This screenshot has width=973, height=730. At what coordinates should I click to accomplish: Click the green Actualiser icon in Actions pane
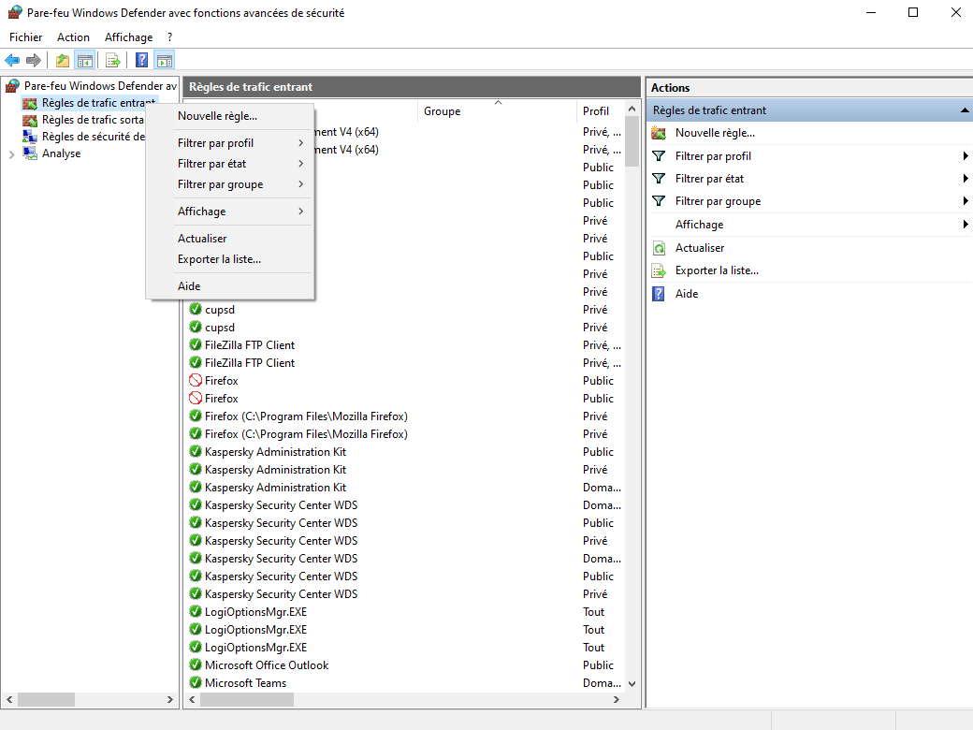pyautogui.click(x=659, y=248)
